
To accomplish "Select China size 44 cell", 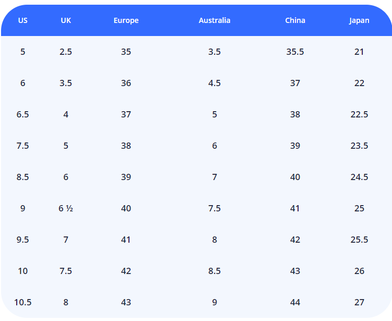I will (295, 302).
